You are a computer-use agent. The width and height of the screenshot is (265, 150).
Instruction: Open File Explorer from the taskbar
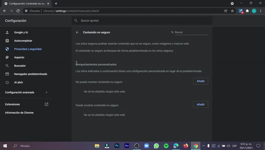97,146
